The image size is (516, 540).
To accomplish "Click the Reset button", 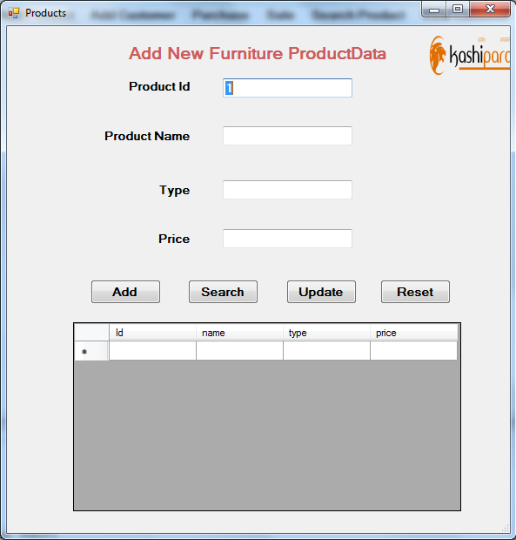I will tap(415, 292).
